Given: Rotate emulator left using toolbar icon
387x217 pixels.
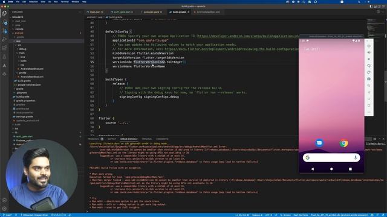Looking at the screenshot, I should tap(369, 66).
